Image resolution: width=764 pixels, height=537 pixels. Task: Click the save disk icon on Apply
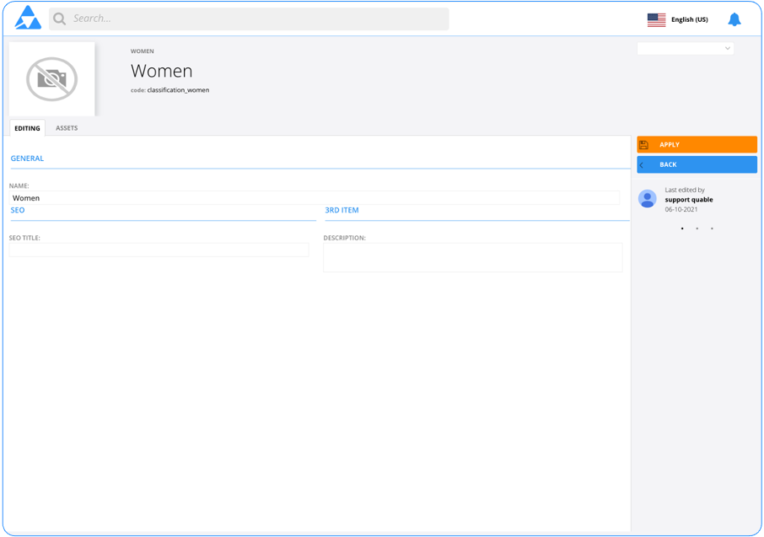point(643,145)
